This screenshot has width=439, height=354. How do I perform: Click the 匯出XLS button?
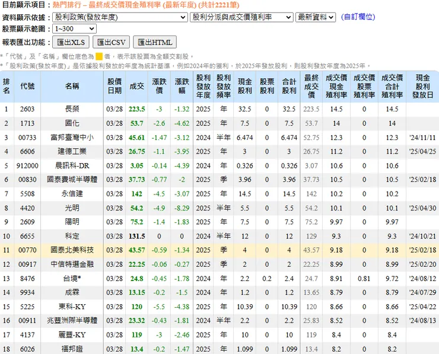coord(71,42)
